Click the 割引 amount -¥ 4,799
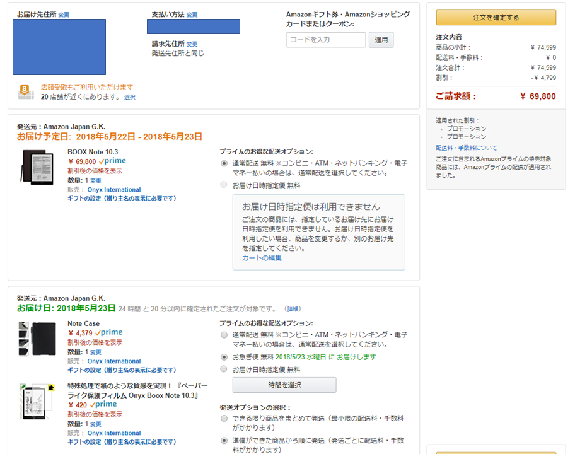 click(x=543, y=78)
